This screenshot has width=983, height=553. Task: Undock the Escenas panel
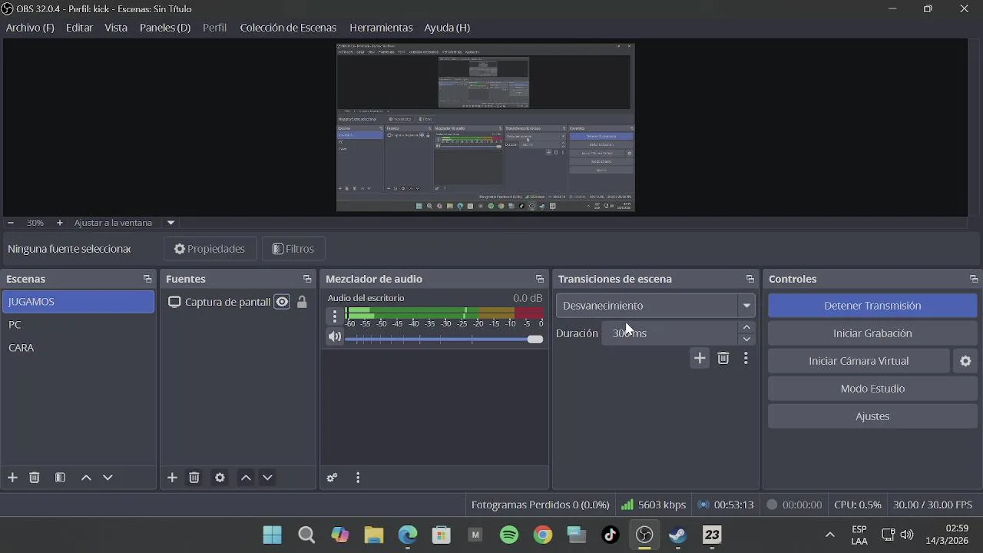tap(147, 279)
